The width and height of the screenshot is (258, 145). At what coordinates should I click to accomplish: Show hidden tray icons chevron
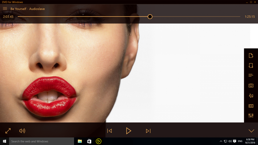[221, 141]
